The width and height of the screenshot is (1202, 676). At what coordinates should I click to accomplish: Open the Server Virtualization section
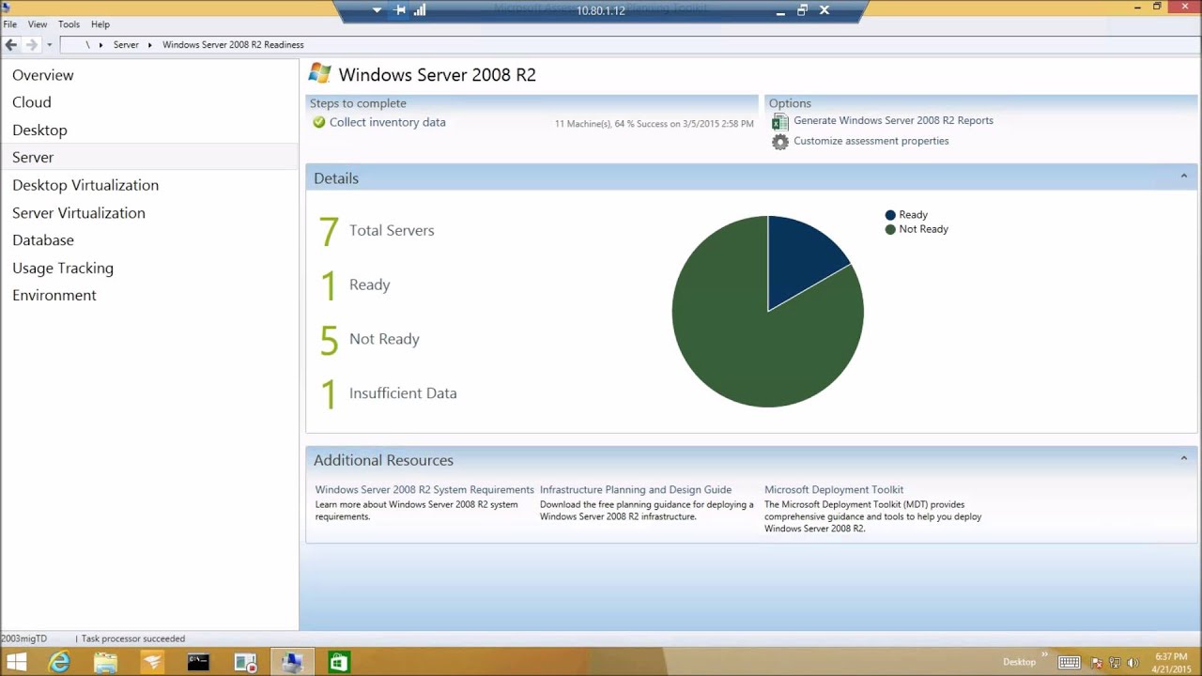tap(79, 213)
